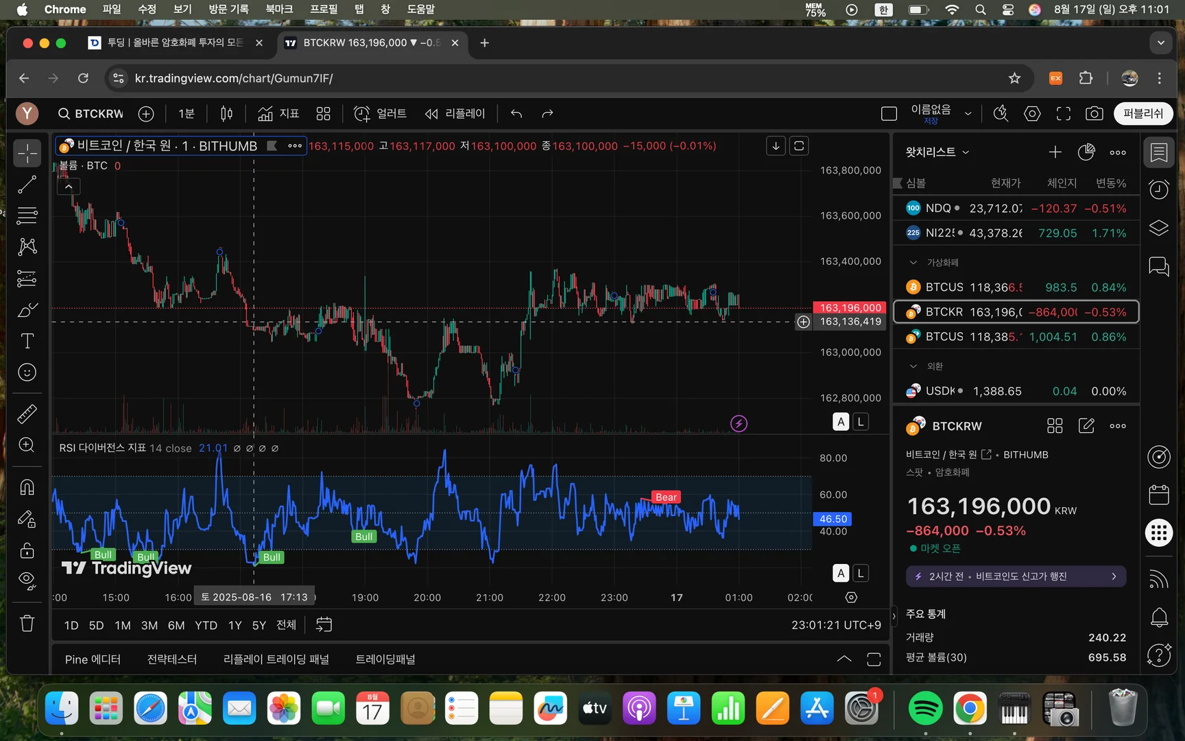Image resolution: width=1185 pixels, height=741 pixels.
Task: Click the BTCKRW symbol search field
Action: coord(92,114)
